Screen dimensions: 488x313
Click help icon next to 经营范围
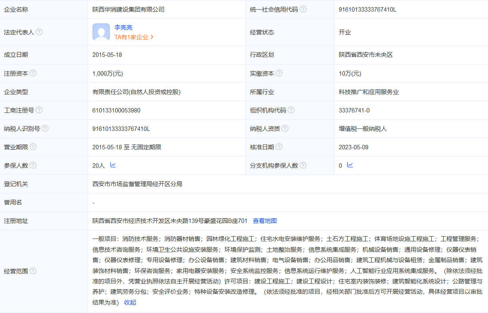33,271
